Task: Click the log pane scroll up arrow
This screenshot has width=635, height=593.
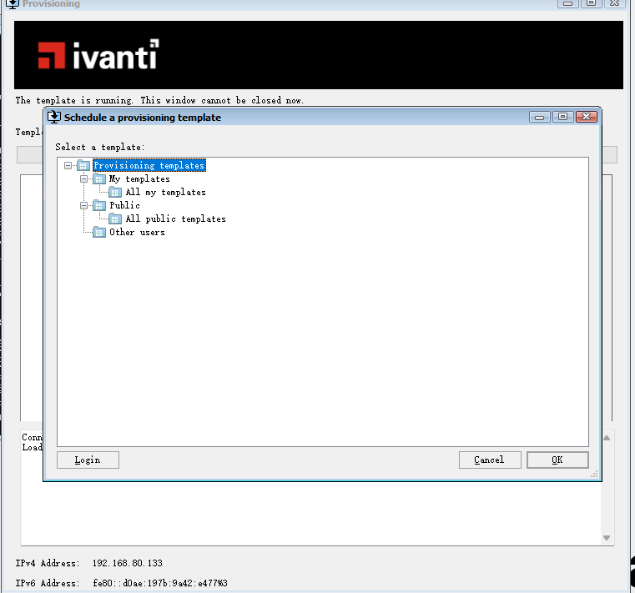Action: 607,438
